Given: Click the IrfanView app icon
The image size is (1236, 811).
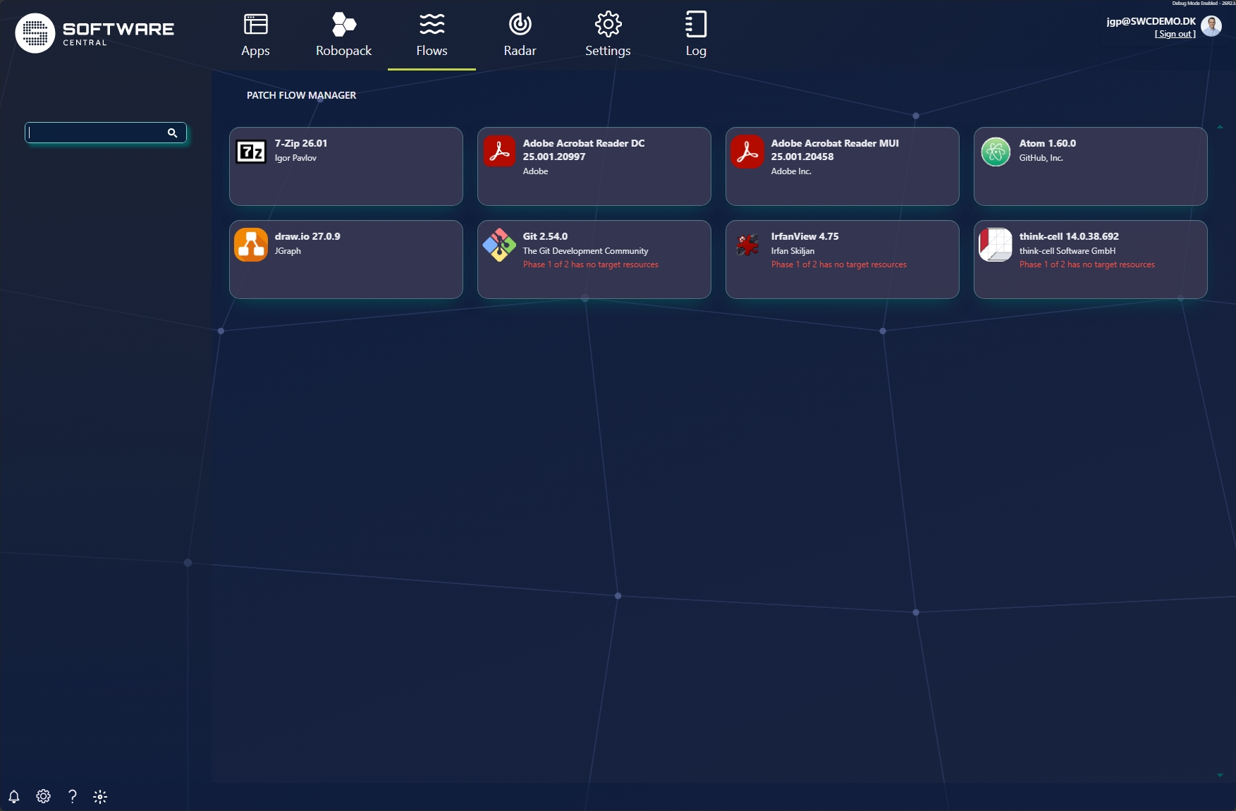Looking at the screenshot, I should 747,245.
